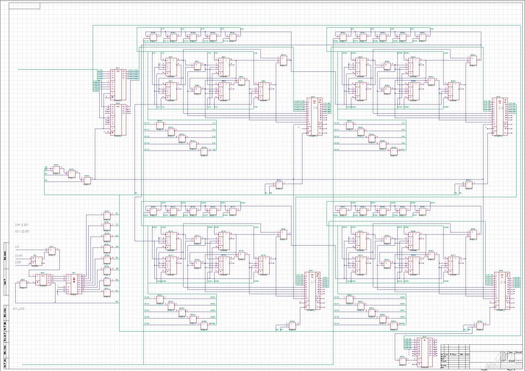This screenshot has width=525, height=371.
Task: Select the START signal label
Action: (x=19, y=255)
